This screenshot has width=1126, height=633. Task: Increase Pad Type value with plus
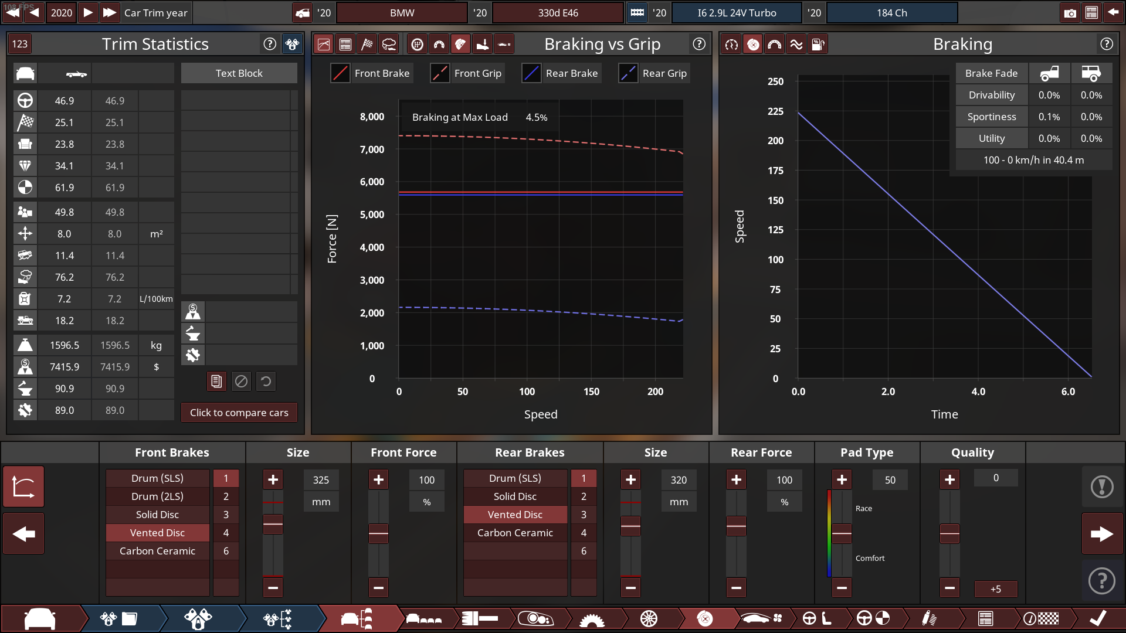coord(842,479)
